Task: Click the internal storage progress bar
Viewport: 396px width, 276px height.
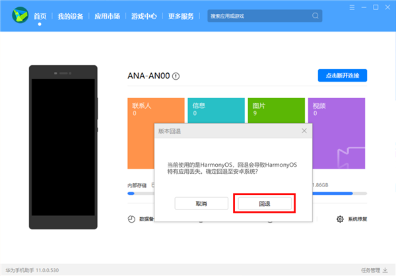Action: (142, 194)
